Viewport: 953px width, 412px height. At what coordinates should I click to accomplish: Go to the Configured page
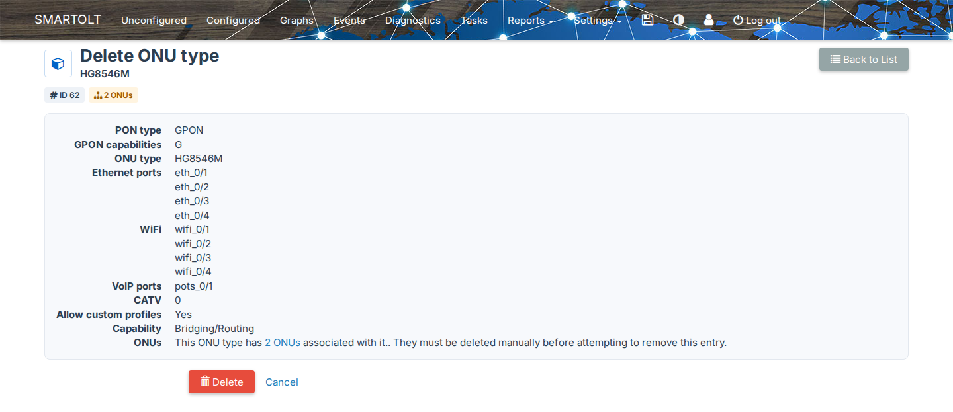tap(233, 21)
